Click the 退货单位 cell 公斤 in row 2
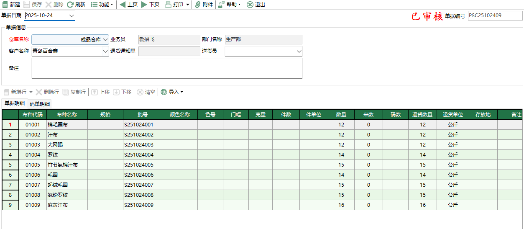The width and height of the screenshot is (524, 229). click(x=453, y=134)
